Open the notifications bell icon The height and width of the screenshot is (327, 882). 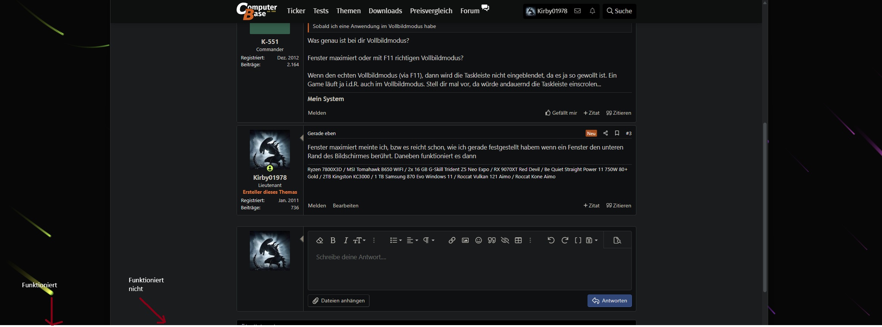[x=592, y=11]
